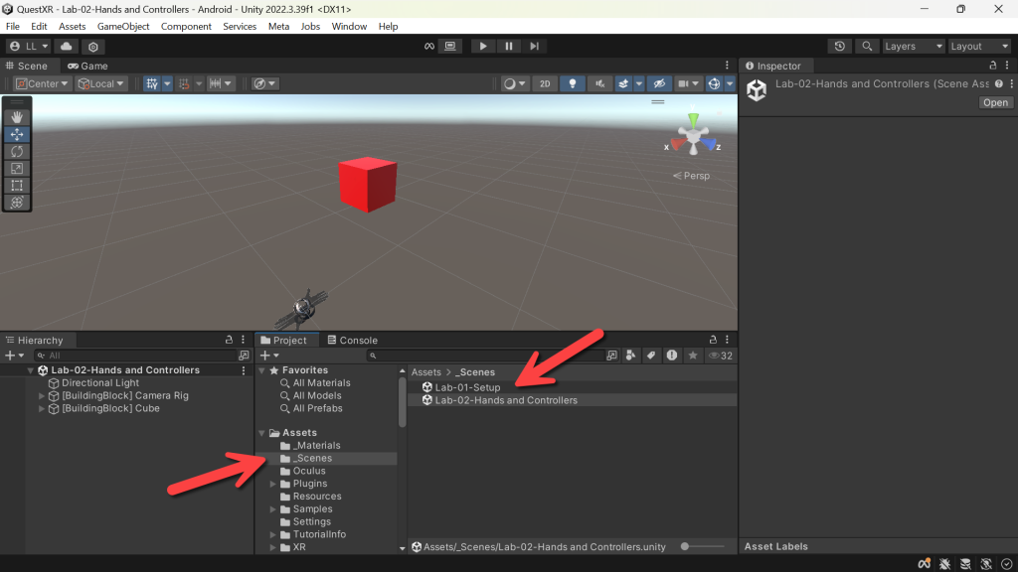Toggle scene gizmos button
Viewport: 1018px width, 572px height.
pyautogui.click(x=714, y=83)
